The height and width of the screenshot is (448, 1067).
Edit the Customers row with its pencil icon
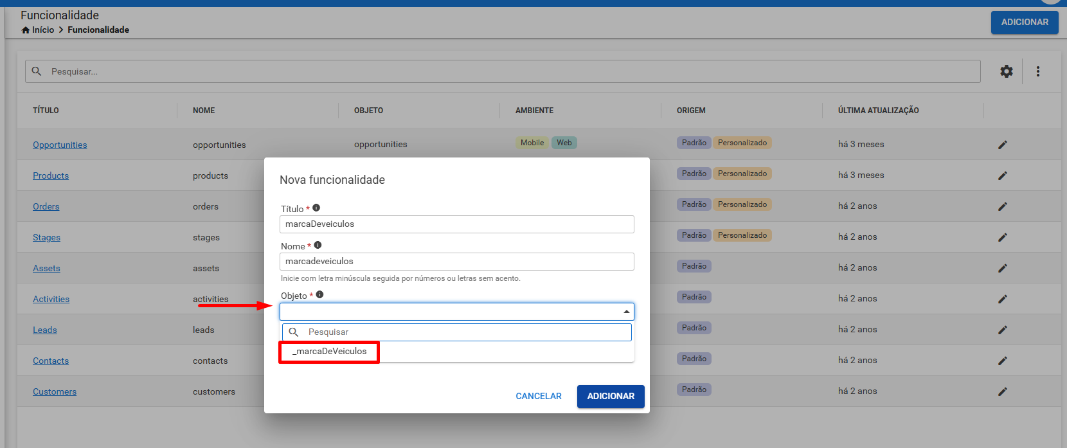1003,391
